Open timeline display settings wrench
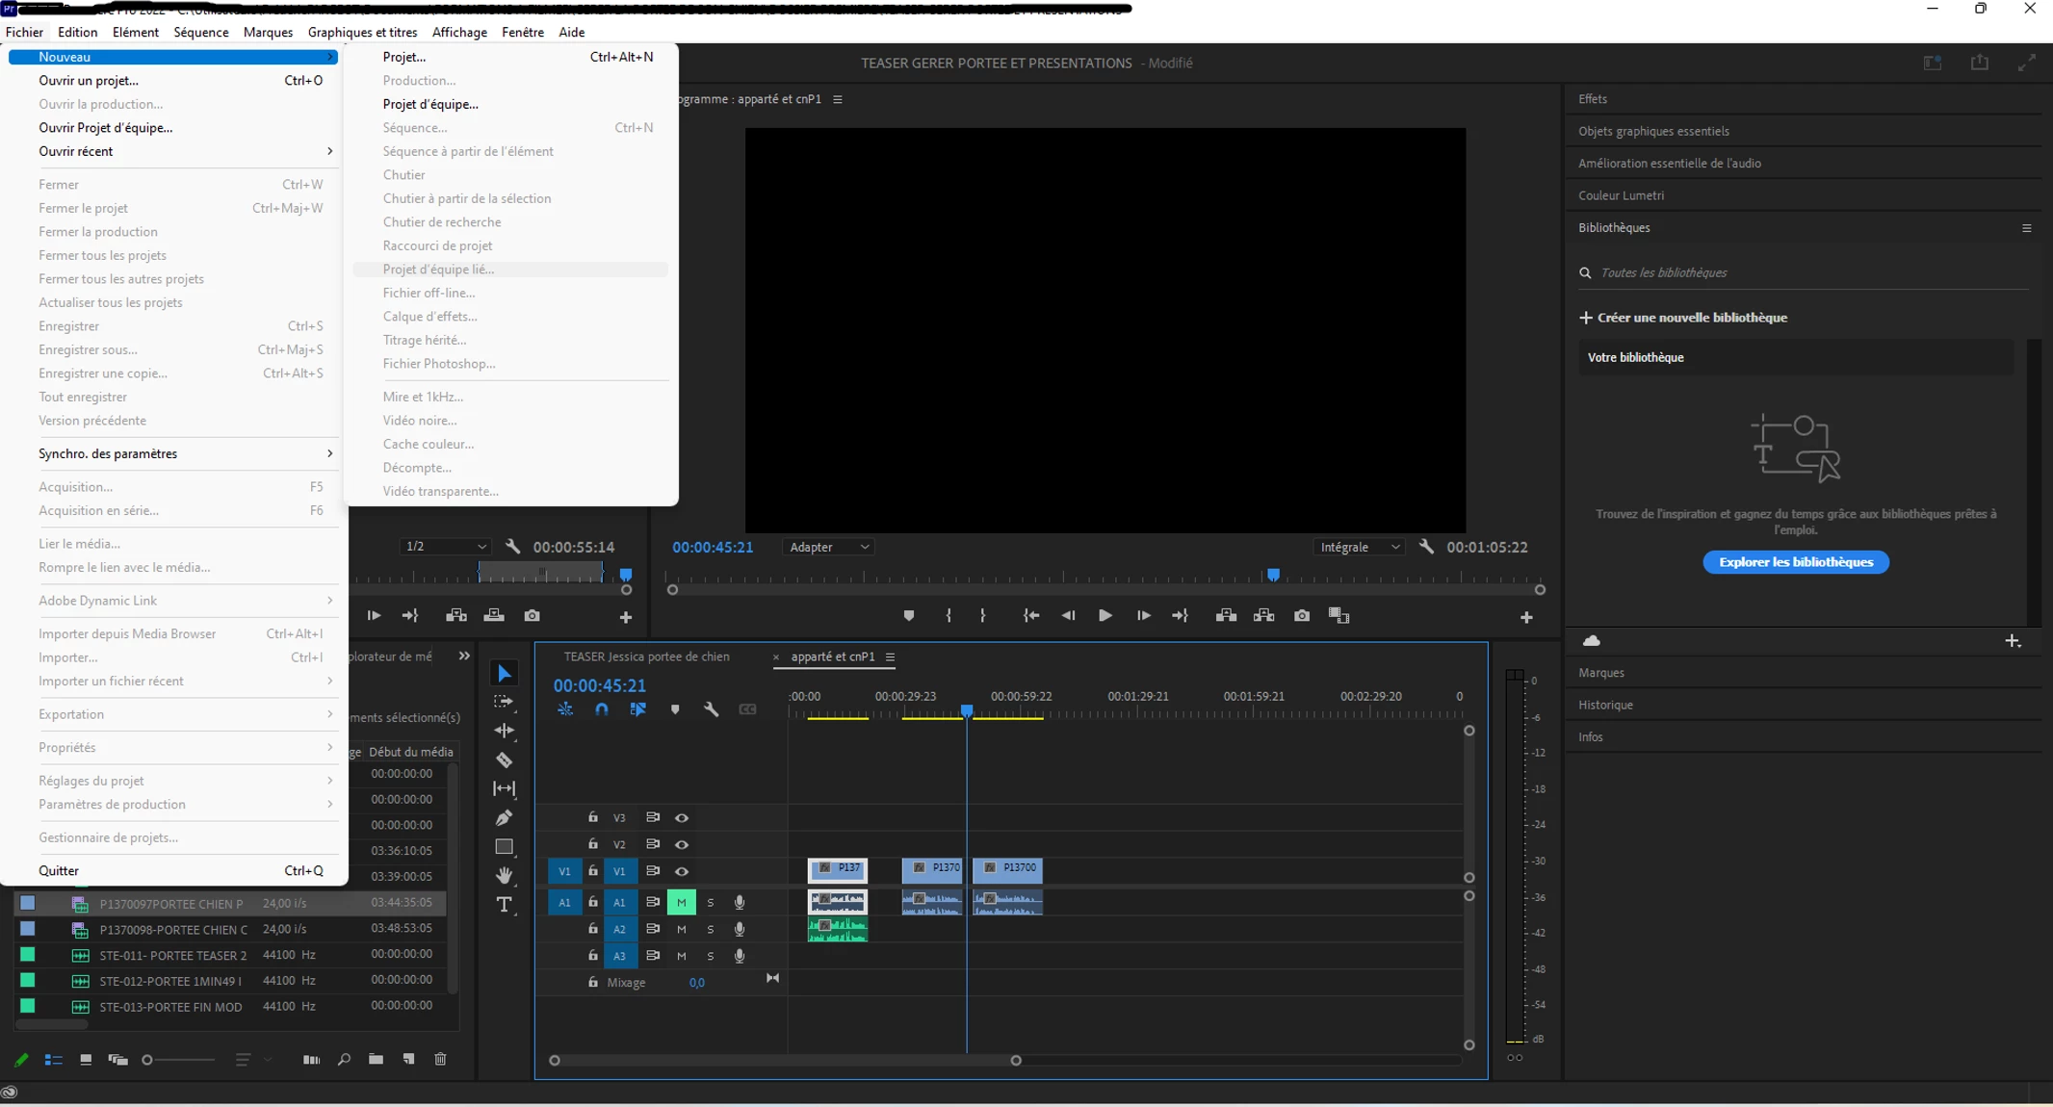The height and width of the screenshot is (1107, 2053). (711, 709)
